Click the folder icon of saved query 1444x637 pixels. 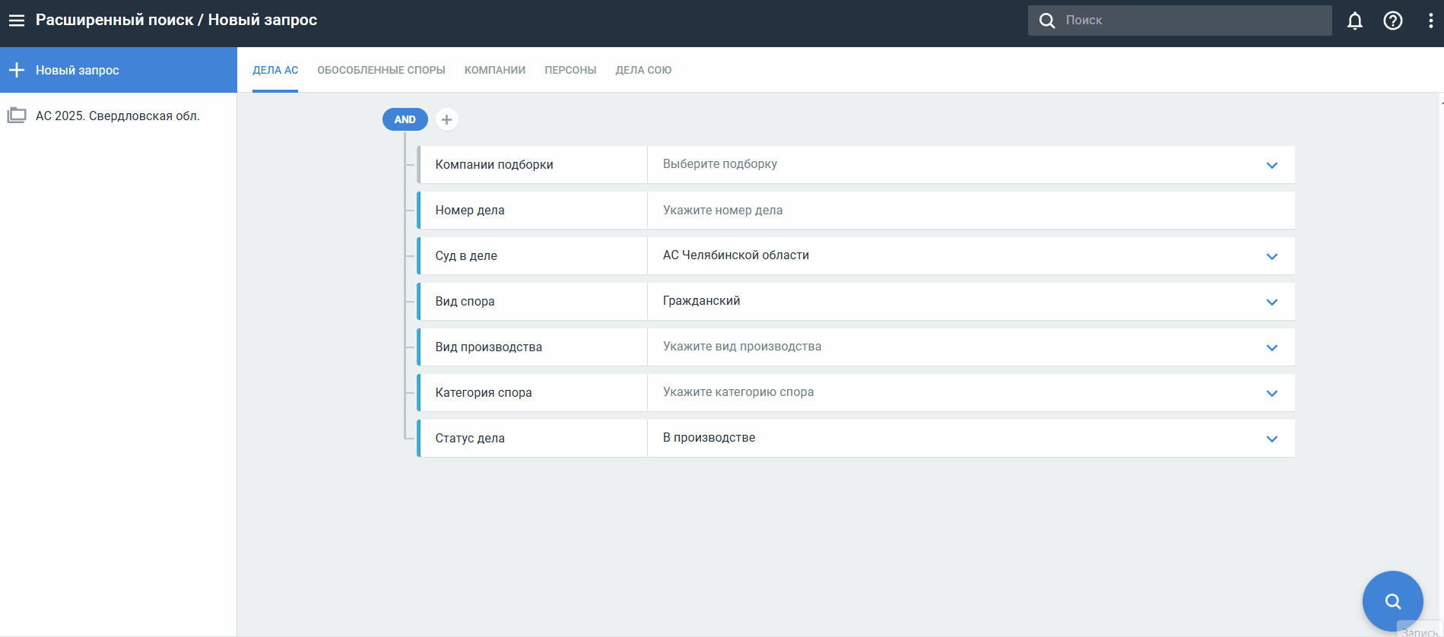[x=17, y=116]
